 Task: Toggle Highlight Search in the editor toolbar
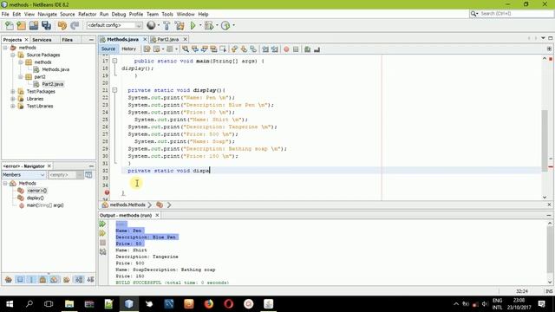(x=213, y=49)
